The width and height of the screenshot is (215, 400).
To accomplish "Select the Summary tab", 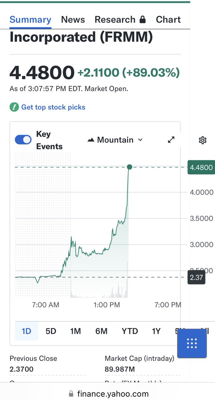I will point(30,20).
